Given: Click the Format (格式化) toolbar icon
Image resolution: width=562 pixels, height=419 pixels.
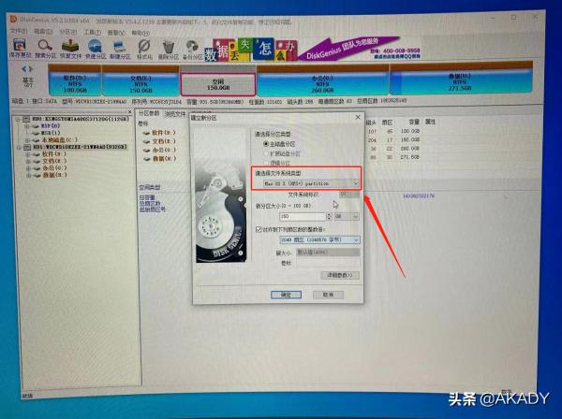Looking at the screenshot, I should 144,50.
